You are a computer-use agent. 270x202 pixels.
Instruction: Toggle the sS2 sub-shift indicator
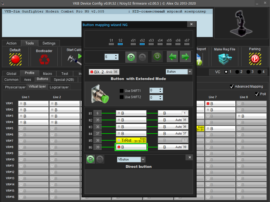point(142,44)
